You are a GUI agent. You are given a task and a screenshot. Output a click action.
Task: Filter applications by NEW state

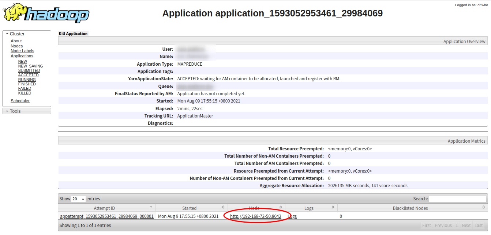pos(23,61)
